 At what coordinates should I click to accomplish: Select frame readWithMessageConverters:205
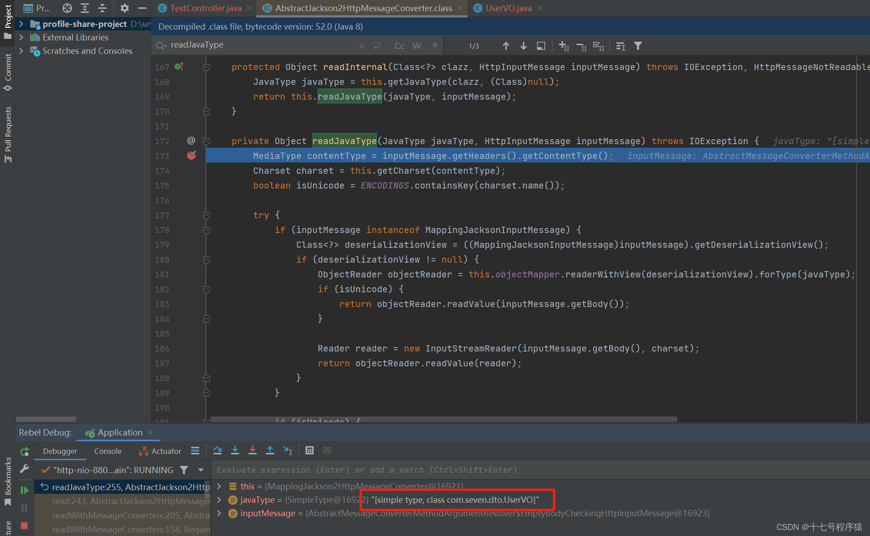point(122,515)
